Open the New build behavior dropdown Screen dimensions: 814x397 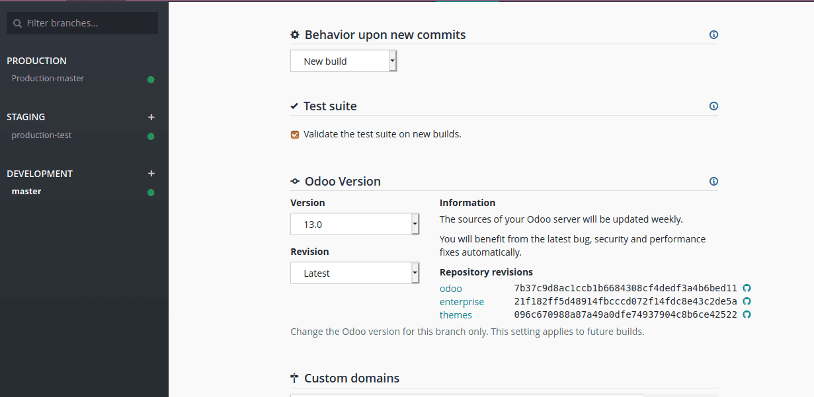coord(343,61)
